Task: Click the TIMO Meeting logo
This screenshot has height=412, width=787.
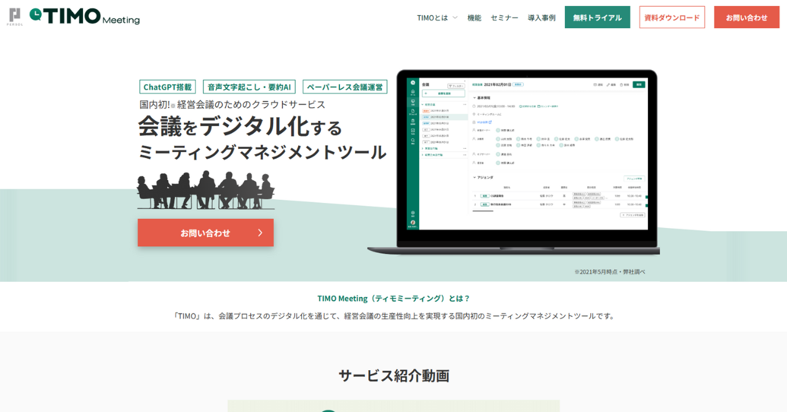Action: (85, 17)
